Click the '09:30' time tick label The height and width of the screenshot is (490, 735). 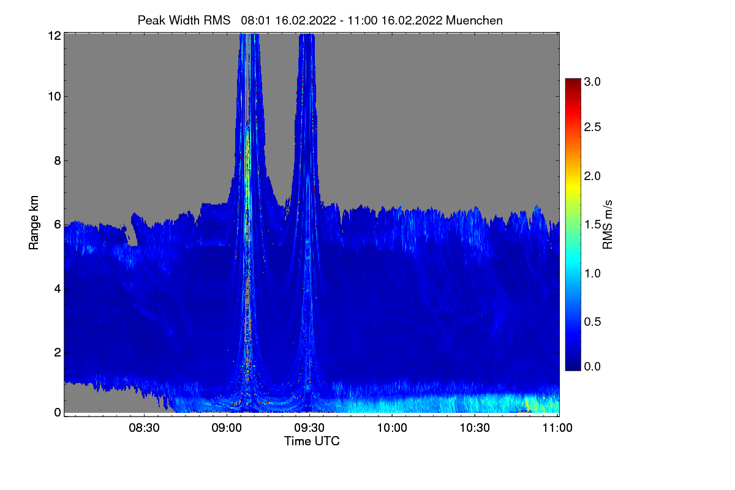[309, 428]
